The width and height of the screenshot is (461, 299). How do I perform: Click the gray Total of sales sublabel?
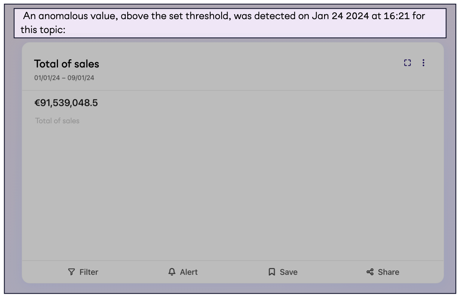click(x=57, y=121)
